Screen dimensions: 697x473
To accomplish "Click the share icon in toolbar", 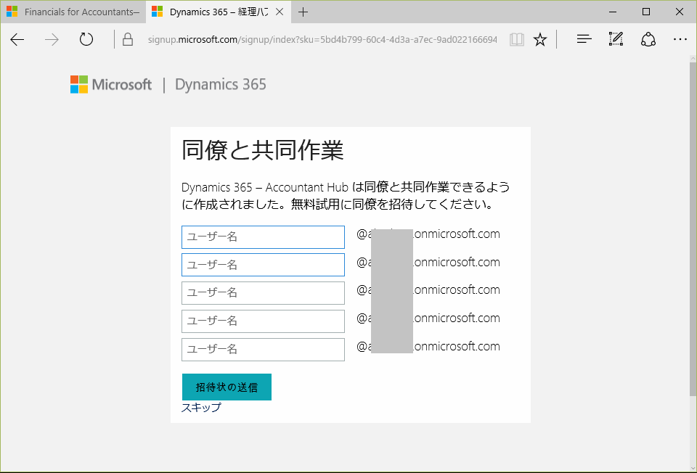I will (x=648, y=39).
